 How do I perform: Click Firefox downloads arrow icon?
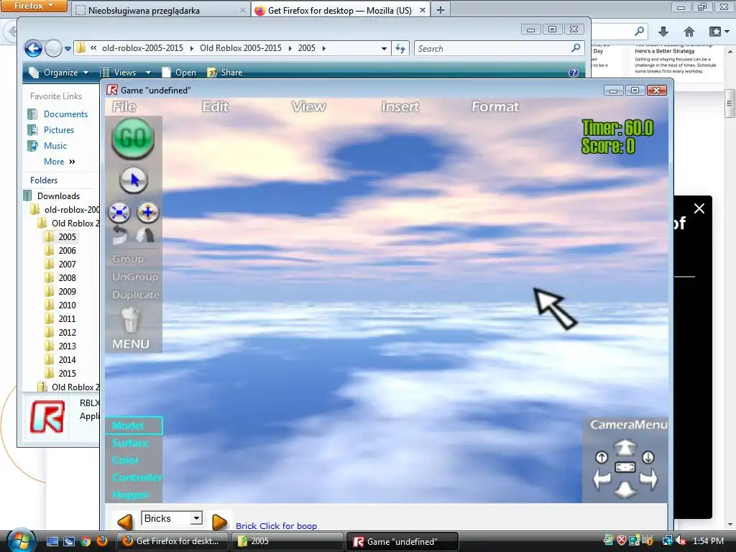coord(663,32)
